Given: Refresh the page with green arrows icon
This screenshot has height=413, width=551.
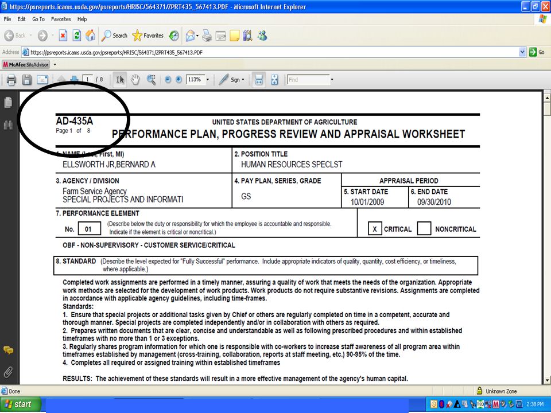Looking at the screenshot, I should click(76, 36).
